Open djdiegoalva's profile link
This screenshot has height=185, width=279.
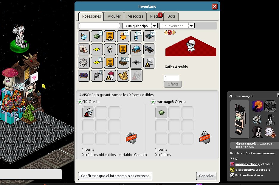[x=245, y=170]
